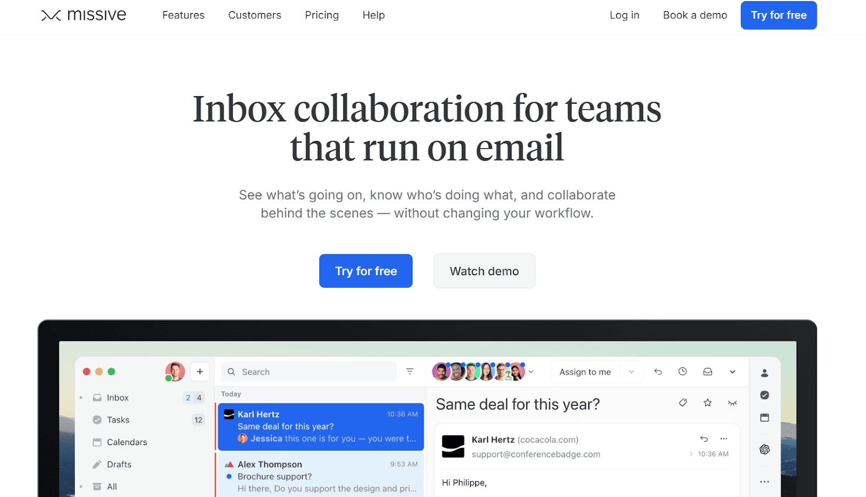Click Log in
The image size is (866, 497).
tap(624, 15)
